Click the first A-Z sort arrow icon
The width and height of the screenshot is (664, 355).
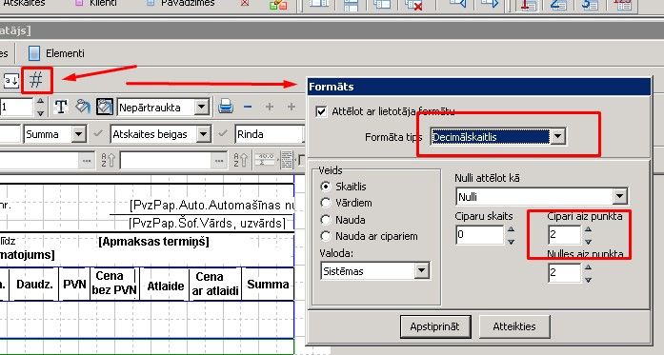tap(108, 160)
